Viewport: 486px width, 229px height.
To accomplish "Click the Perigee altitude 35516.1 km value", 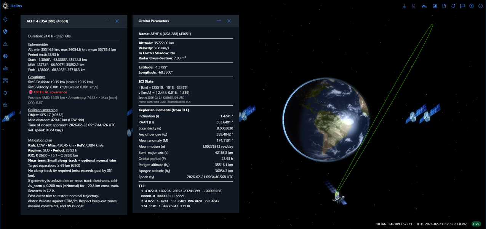I will [x=224, y=165].
